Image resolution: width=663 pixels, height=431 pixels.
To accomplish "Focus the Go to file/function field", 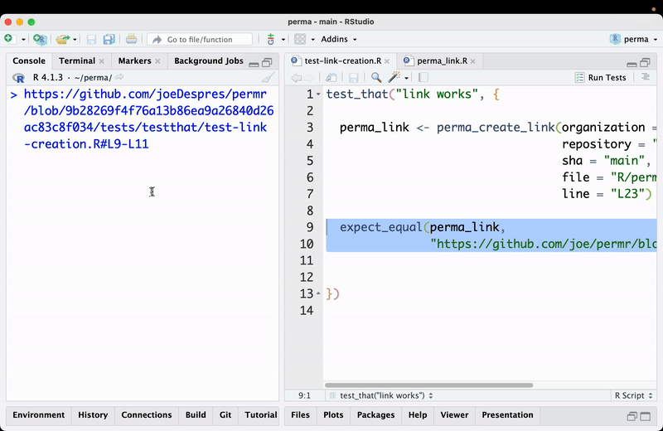I will click(x=200, y=39).
